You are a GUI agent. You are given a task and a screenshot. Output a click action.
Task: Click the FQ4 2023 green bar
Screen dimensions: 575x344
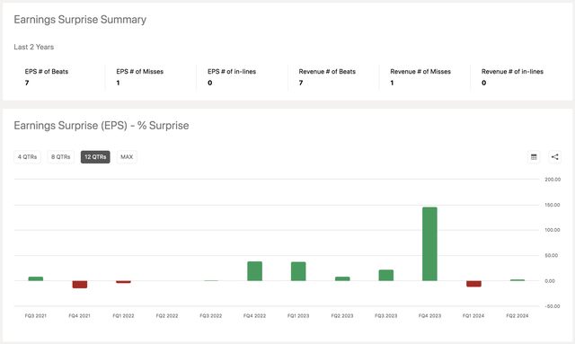point(429,244)
